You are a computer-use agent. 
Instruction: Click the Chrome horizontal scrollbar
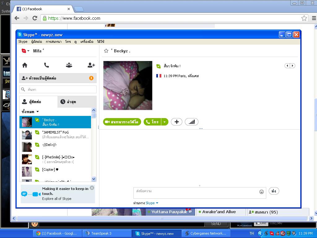point(162,218)
